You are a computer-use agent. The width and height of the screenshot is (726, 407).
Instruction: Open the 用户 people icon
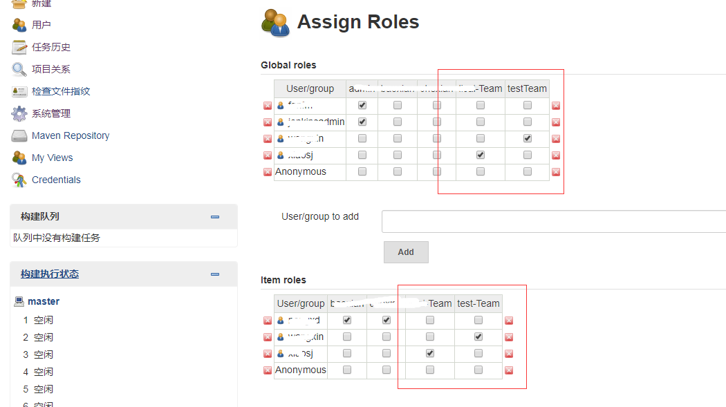coord(19,25)
